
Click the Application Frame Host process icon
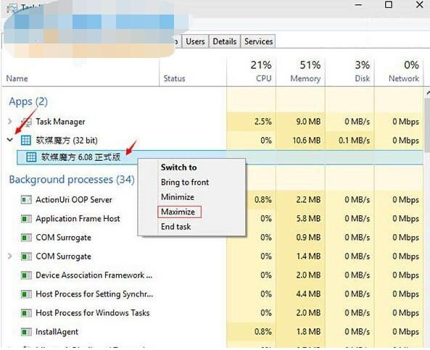tap(26, 219)
